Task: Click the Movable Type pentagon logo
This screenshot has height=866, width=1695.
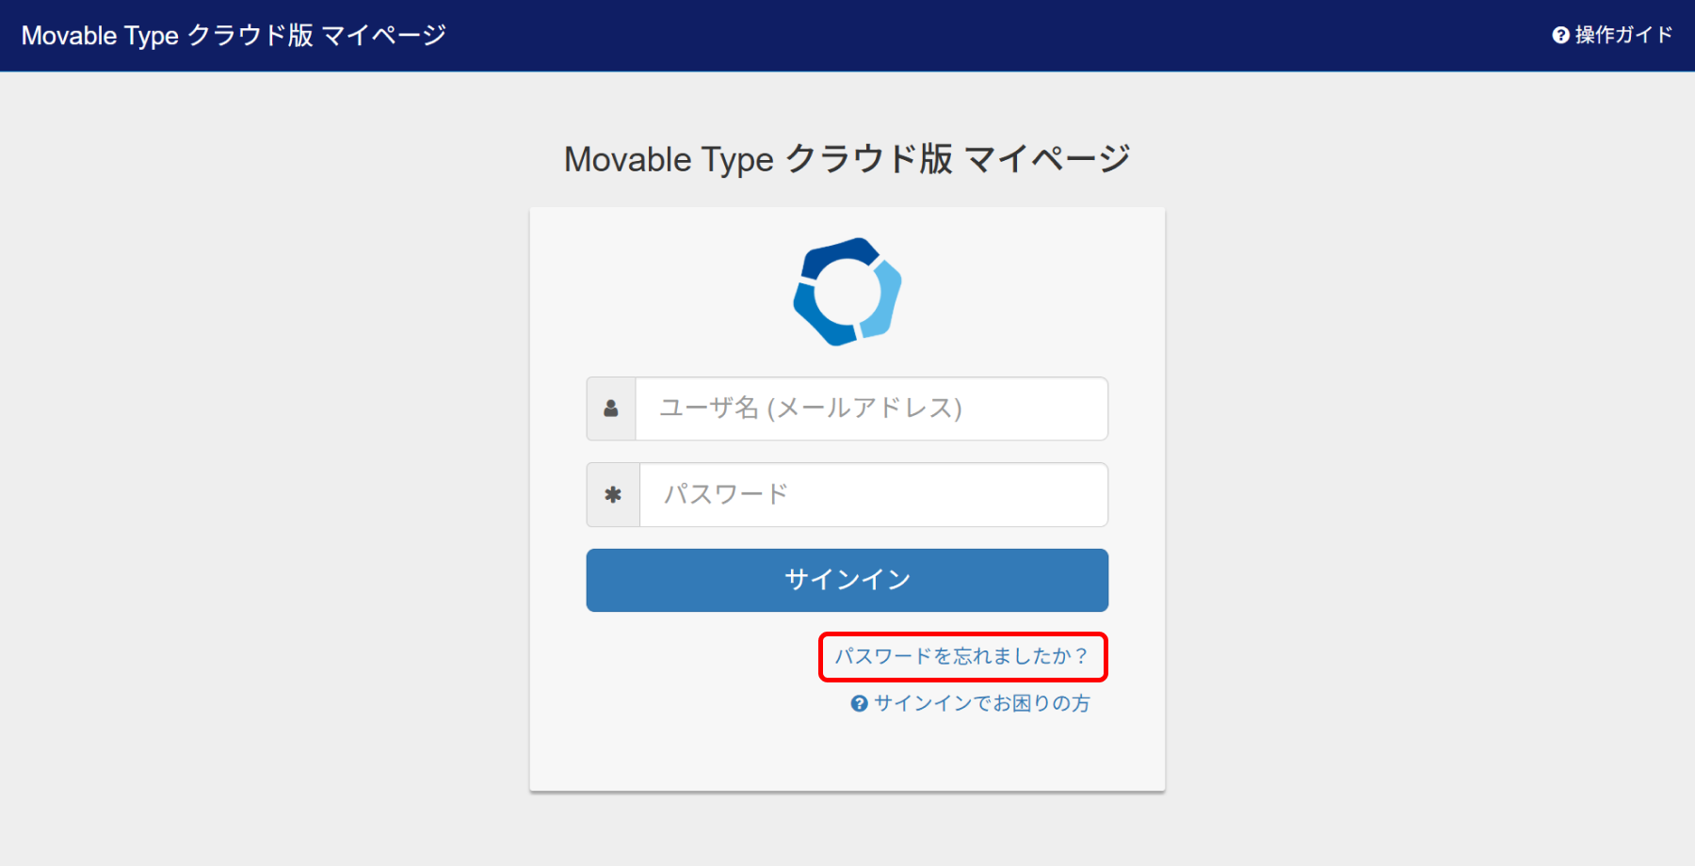Action: [x=847, y=292]
